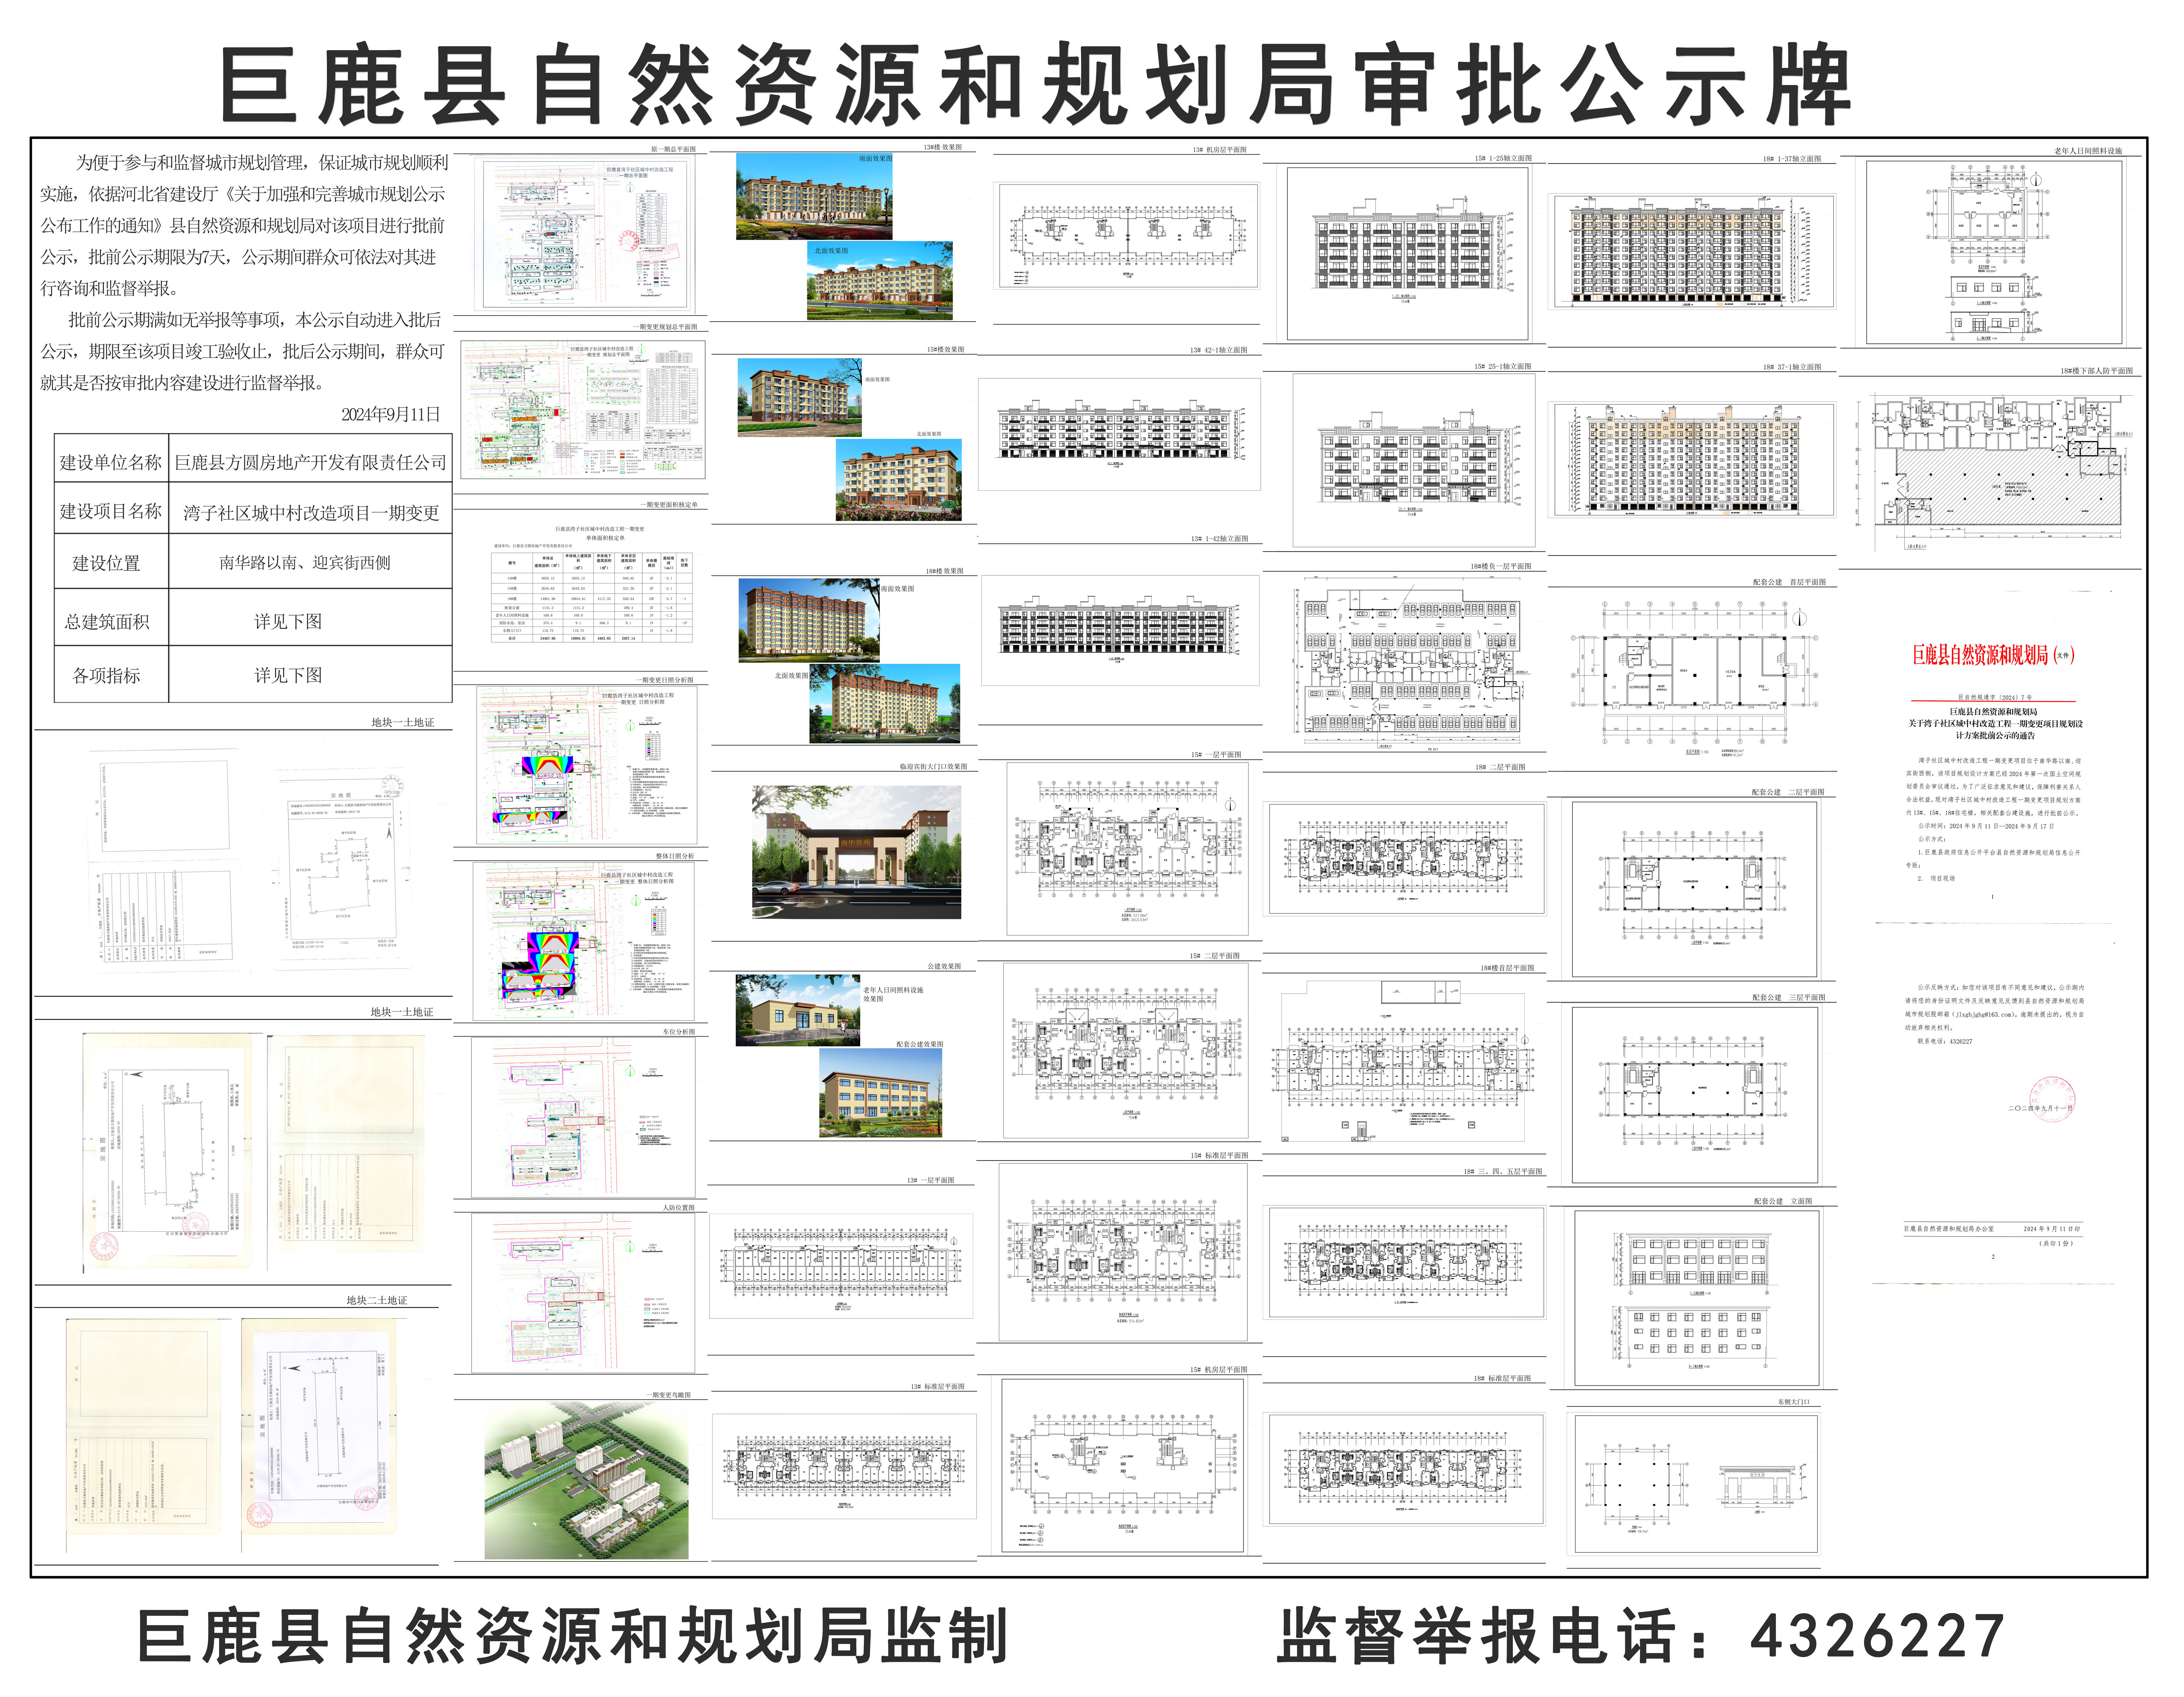
Task: Open the 13#楼 南面效果图 rendering
Action: click(x=814, y=196)
